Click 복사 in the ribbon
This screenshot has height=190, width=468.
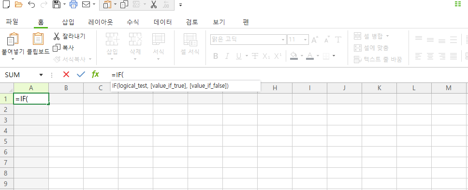coord(63,48)
